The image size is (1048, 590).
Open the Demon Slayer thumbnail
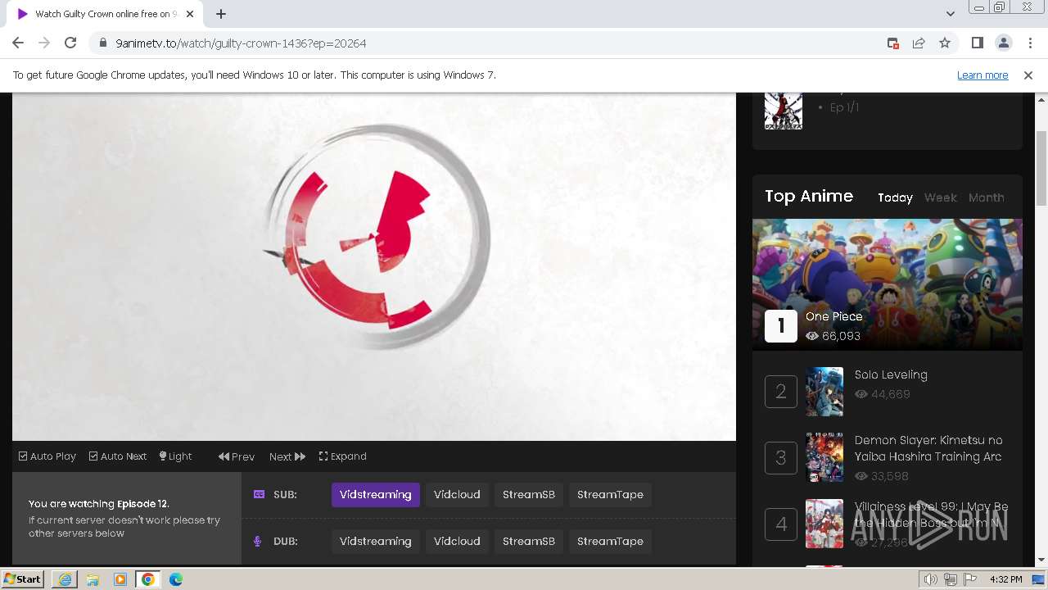824,457
